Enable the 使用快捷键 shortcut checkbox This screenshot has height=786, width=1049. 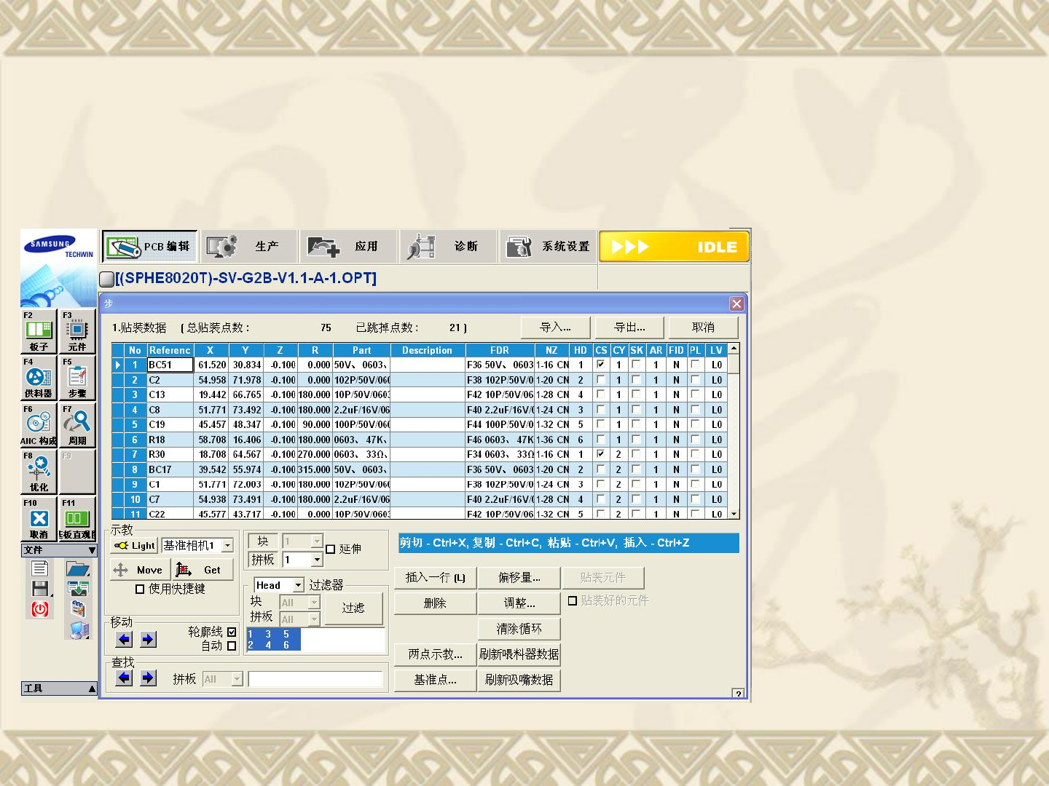(140, 589)
